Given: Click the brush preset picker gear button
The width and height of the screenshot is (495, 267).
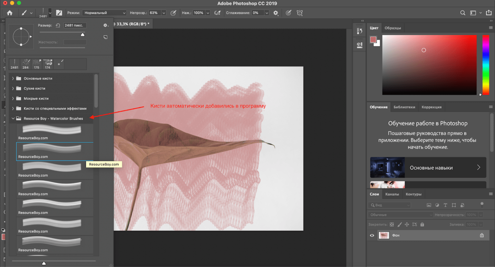Looking at the screenshot, I should (105, 25).
